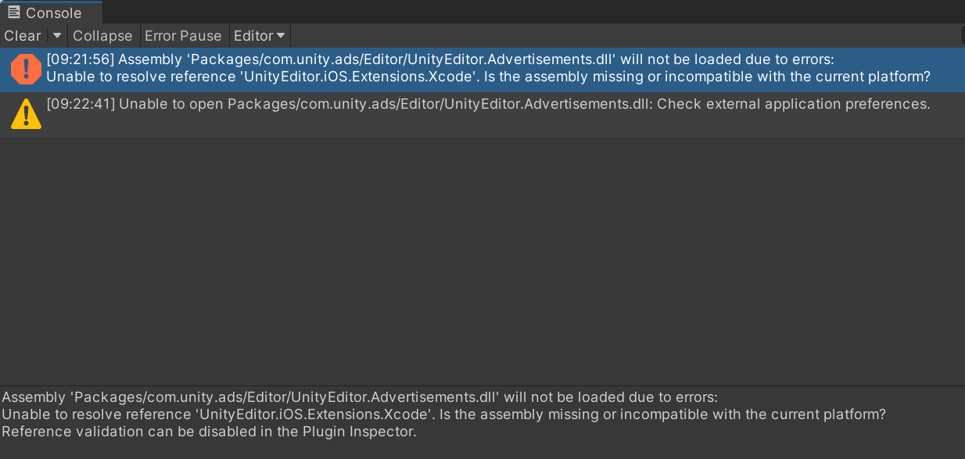Open the Clear options dropdown arrow
965x459 pixels.
[x=57, y=36]
